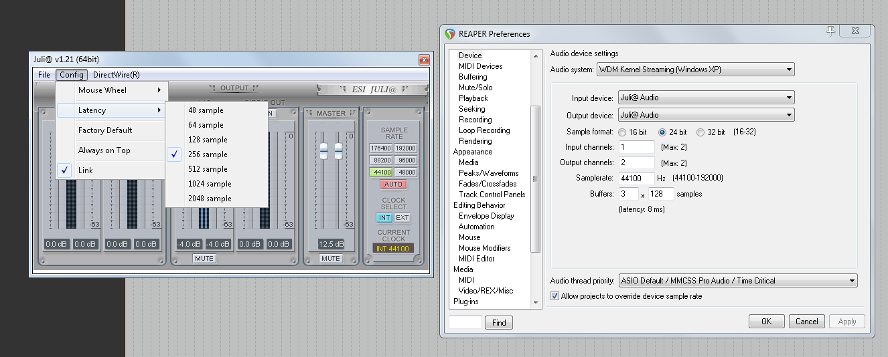Click the -12.5 dB master level readout
The image size is (888, 357).
click(331, 244)
